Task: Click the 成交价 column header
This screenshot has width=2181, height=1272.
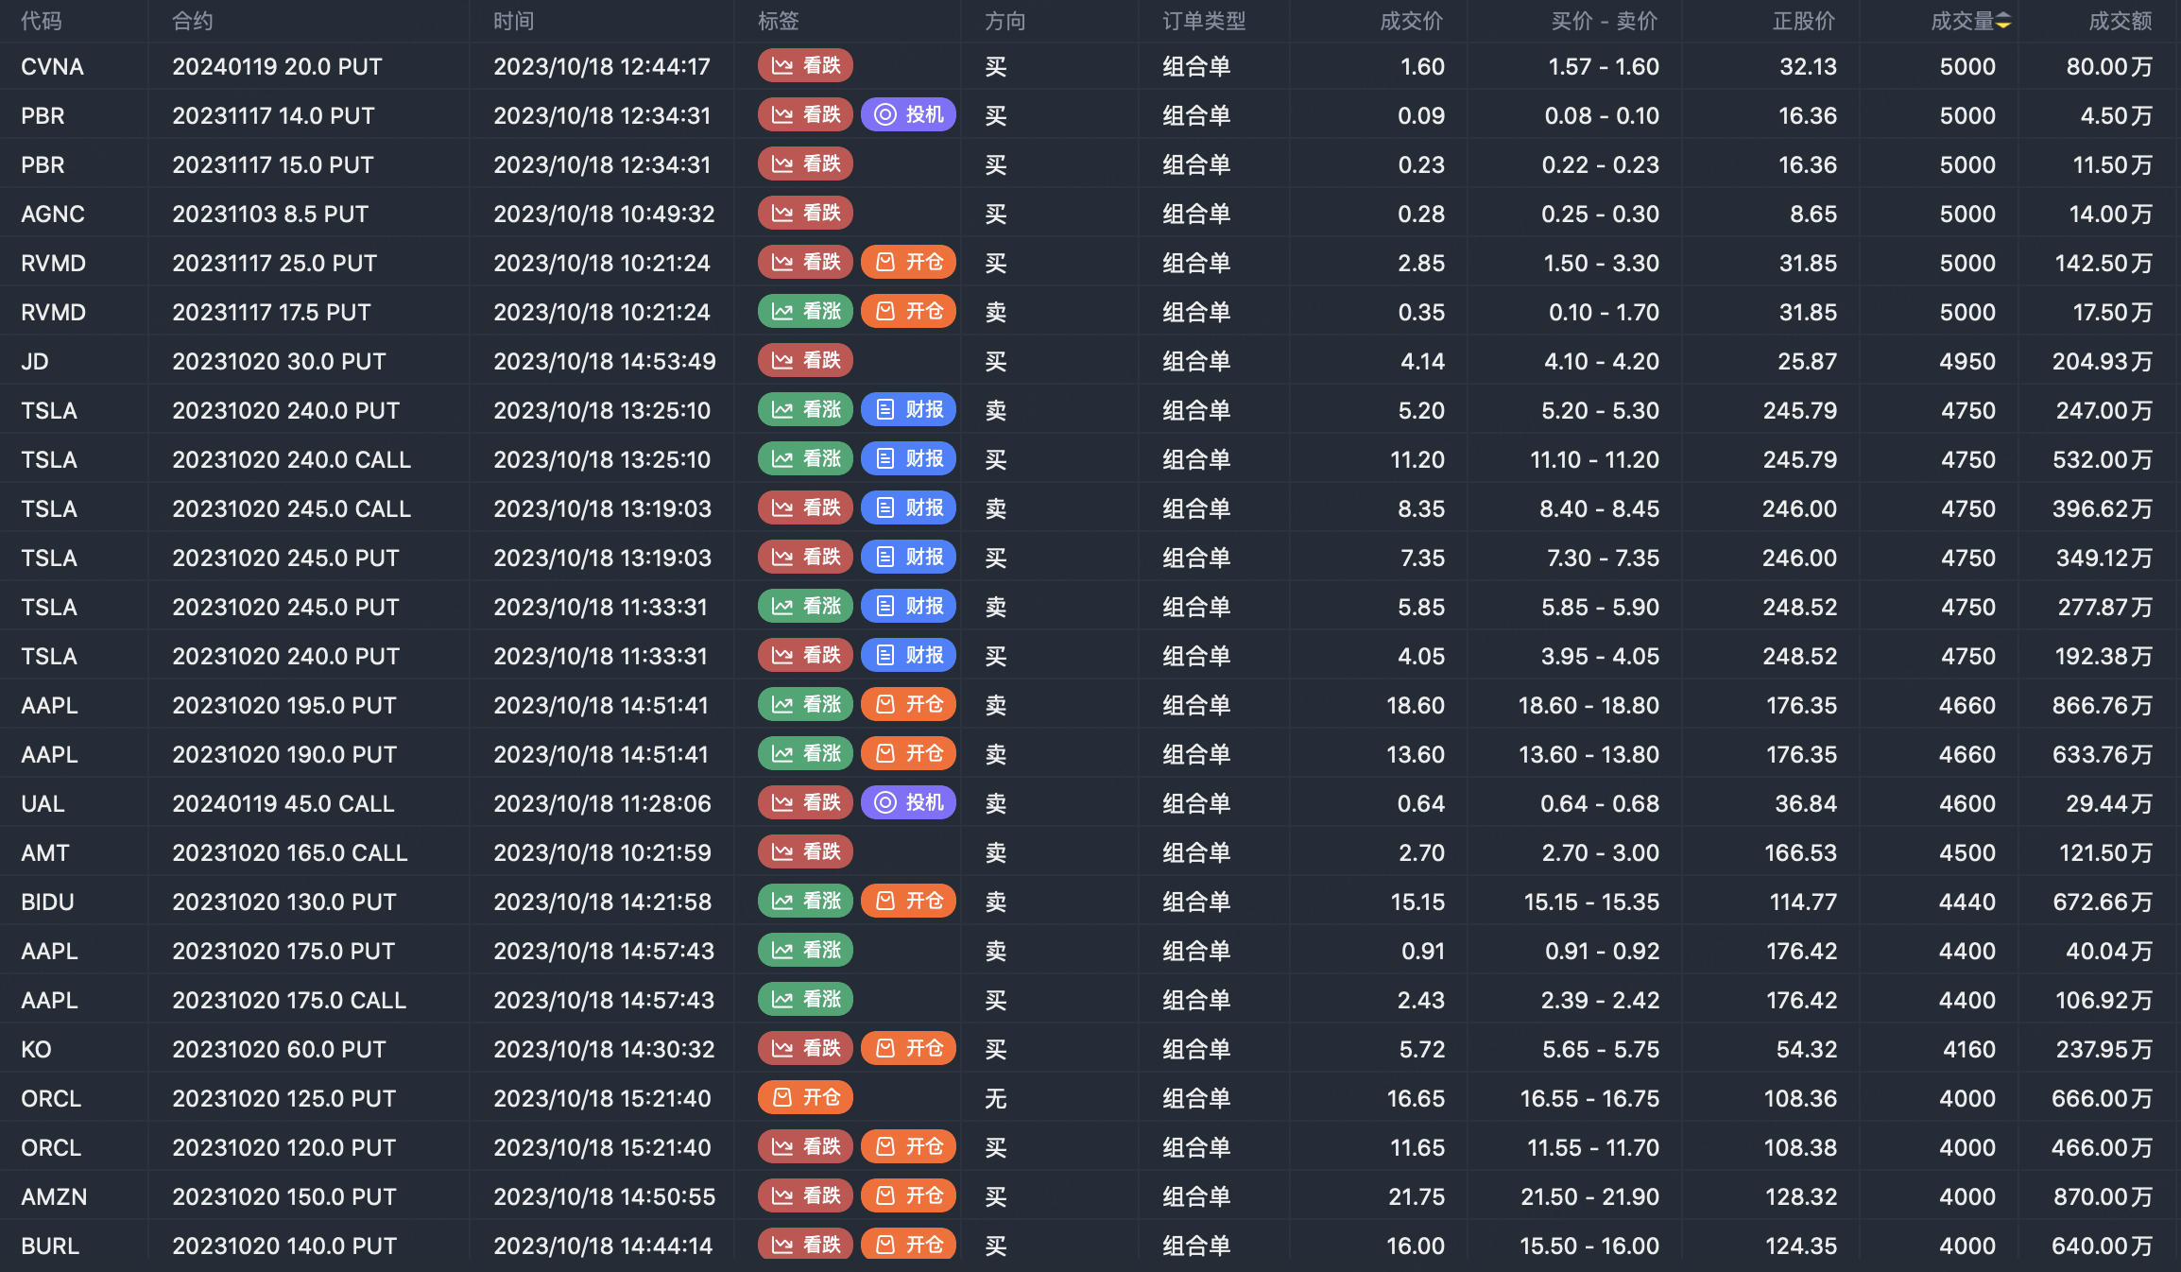Action: [1412, 21]
